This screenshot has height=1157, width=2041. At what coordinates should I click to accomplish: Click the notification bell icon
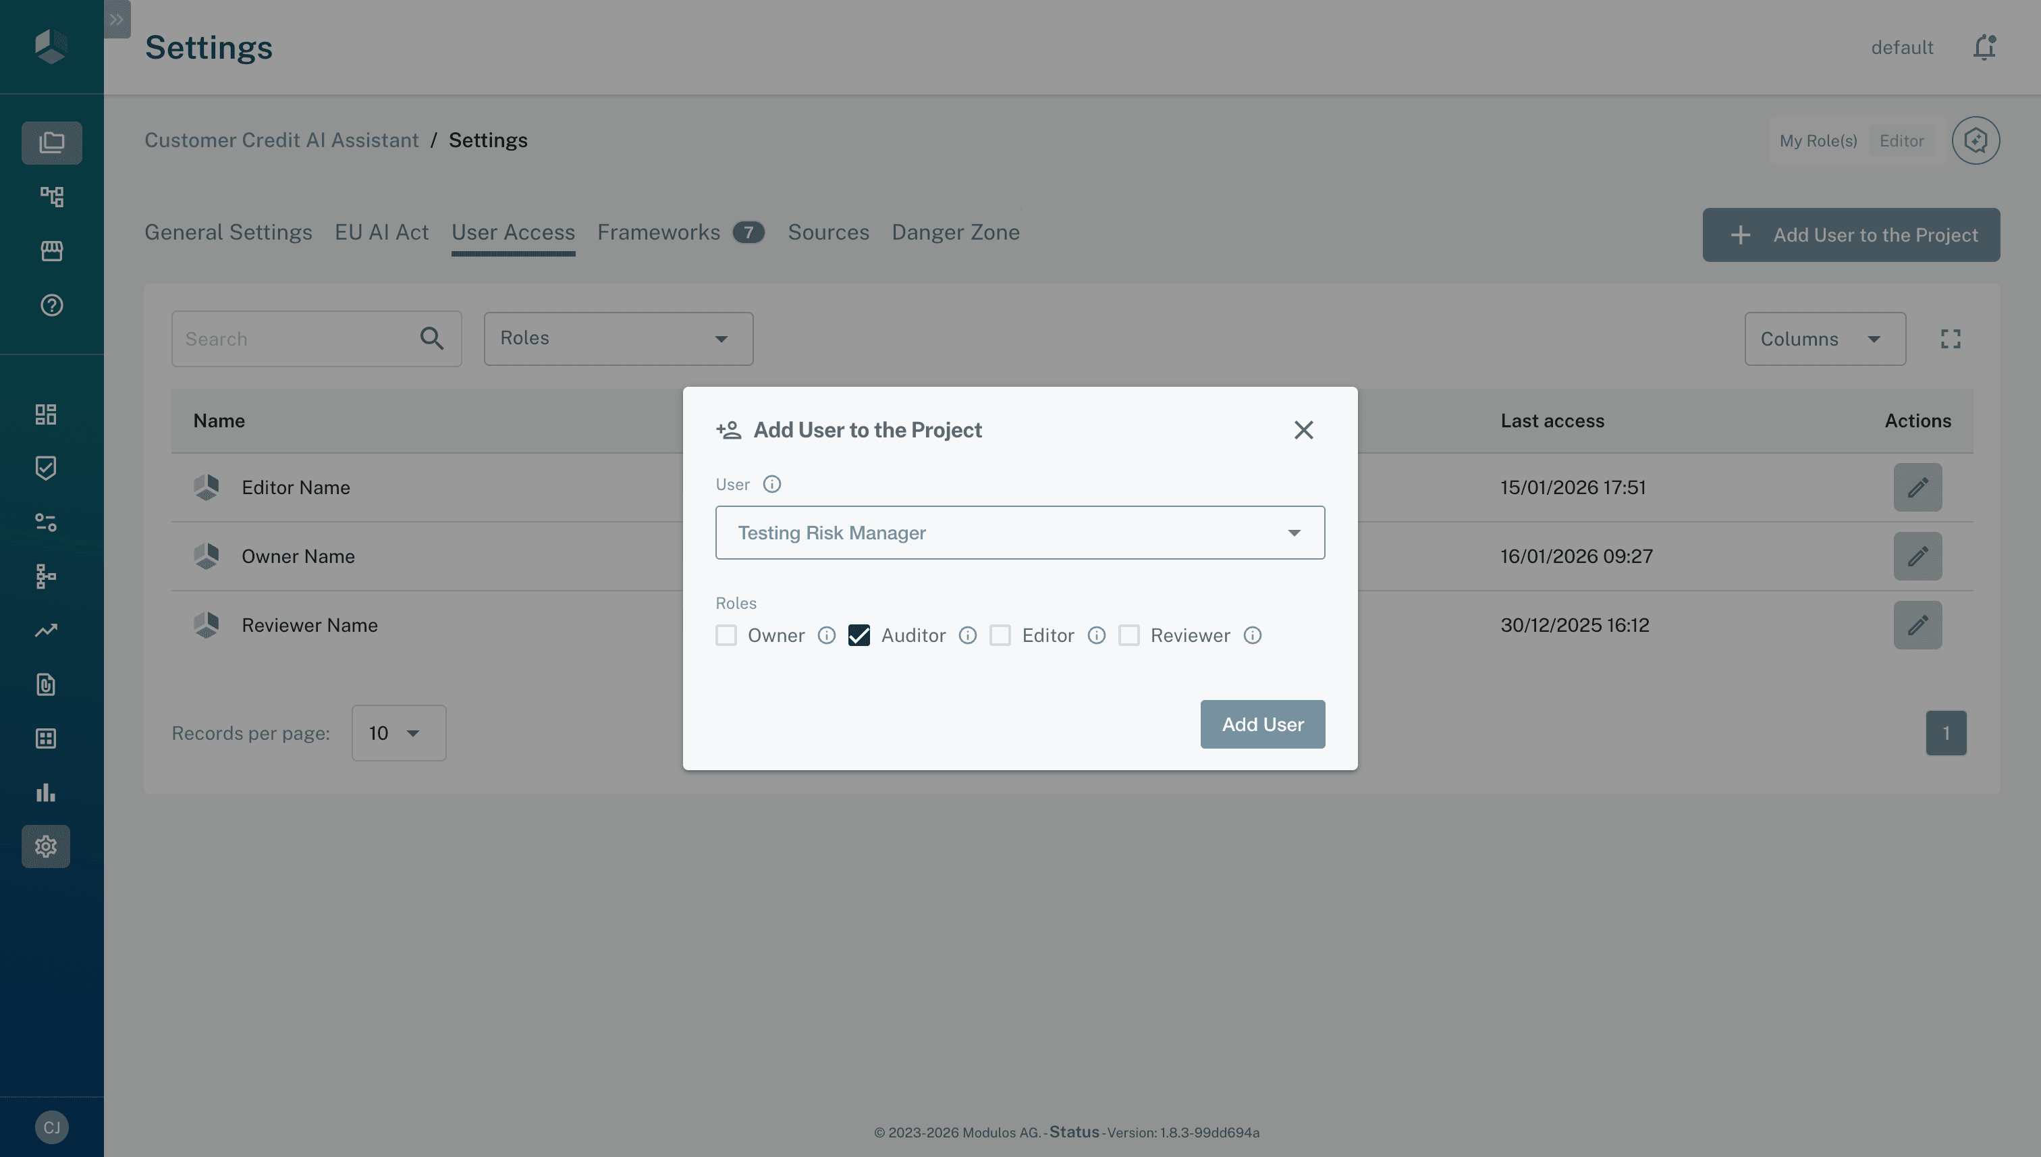[1983, 47]
